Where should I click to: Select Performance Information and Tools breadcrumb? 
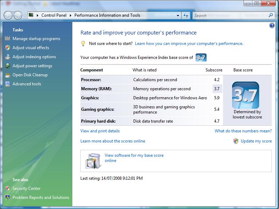pos(107,15)
